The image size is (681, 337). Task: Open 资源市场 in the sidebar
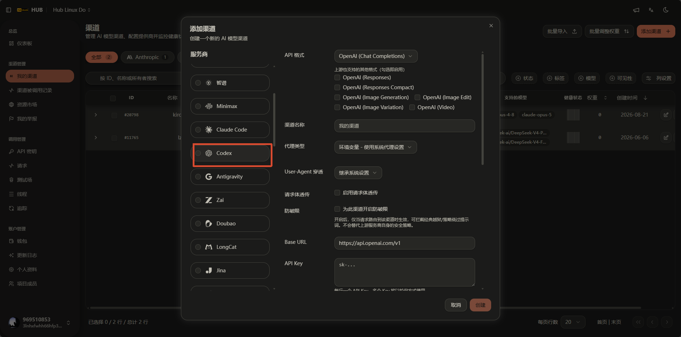point(40,105)
